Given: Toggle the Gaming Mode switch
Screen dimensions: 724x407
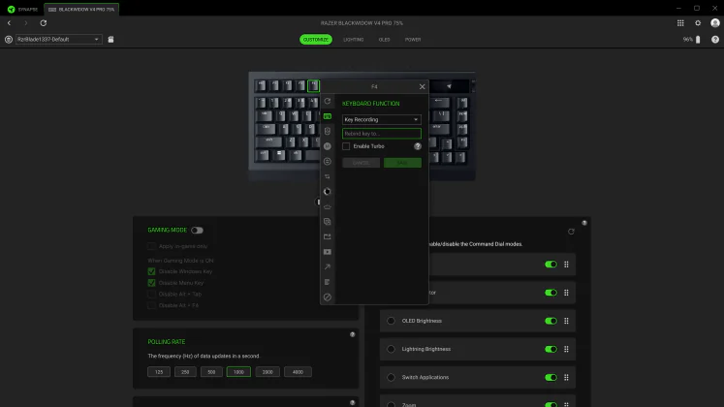Looking at the screenshot, I should [197, 231].
